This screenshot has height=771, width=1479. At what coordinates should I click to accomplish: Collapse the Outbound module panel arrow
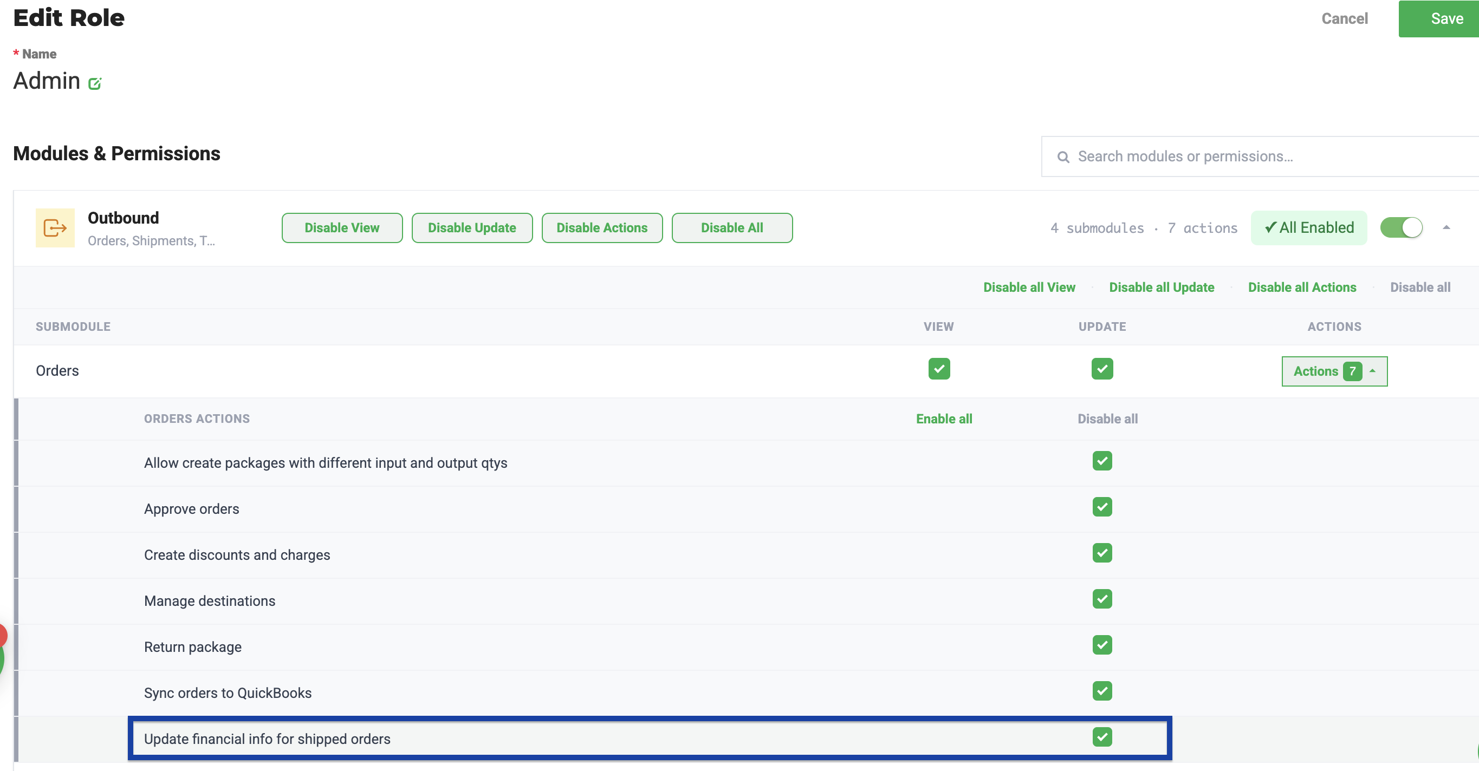[x=1446, y=228]
